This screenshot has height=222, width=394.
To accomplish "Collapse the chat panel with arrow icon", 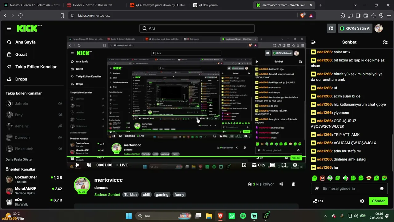I will [x=314, y=42].
